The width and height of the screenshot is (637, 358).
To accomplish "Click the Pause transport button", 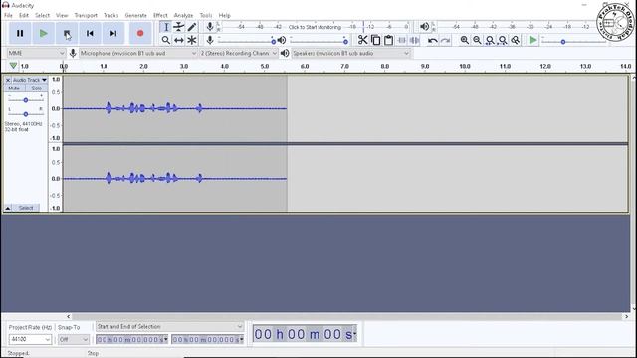I will [x=20, y=33].
